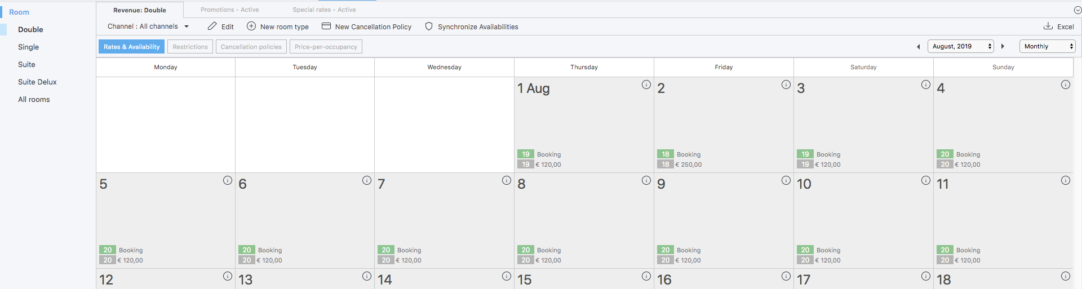Image resolution: width=1082 pixels, height=289 pixels.
Task: Select the Restrictions view button
Action: coord(190,47)
